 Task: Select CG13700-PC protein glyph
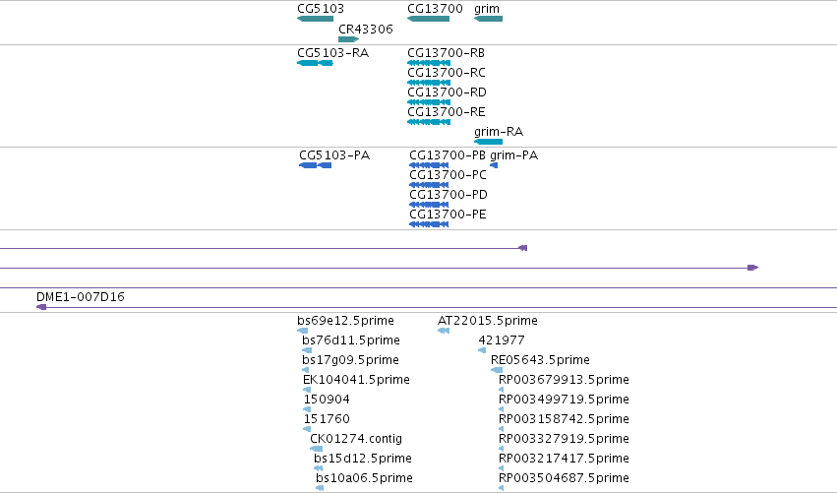[x=429, y=185]
